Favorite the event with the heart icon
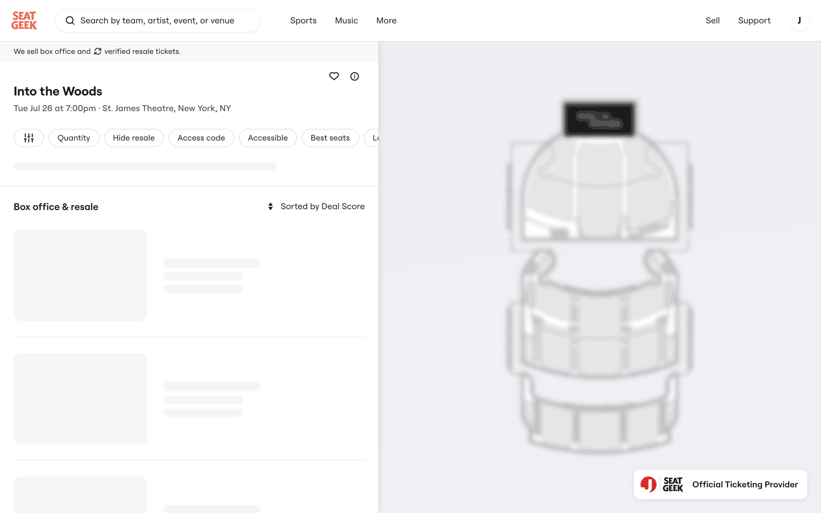 point(334,76)
